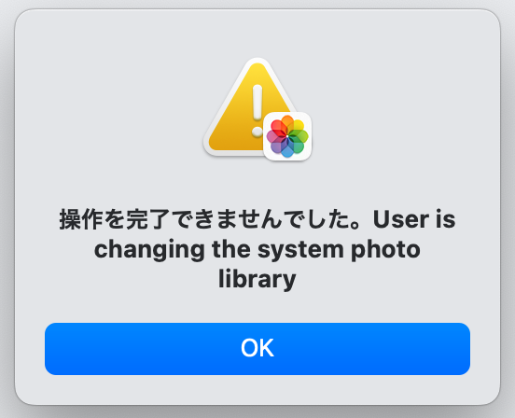Viewport: 515px width, 418px height.
Task: Click the word 'system' in the error message
Action: pyautogui.click(x=300, y=250)
